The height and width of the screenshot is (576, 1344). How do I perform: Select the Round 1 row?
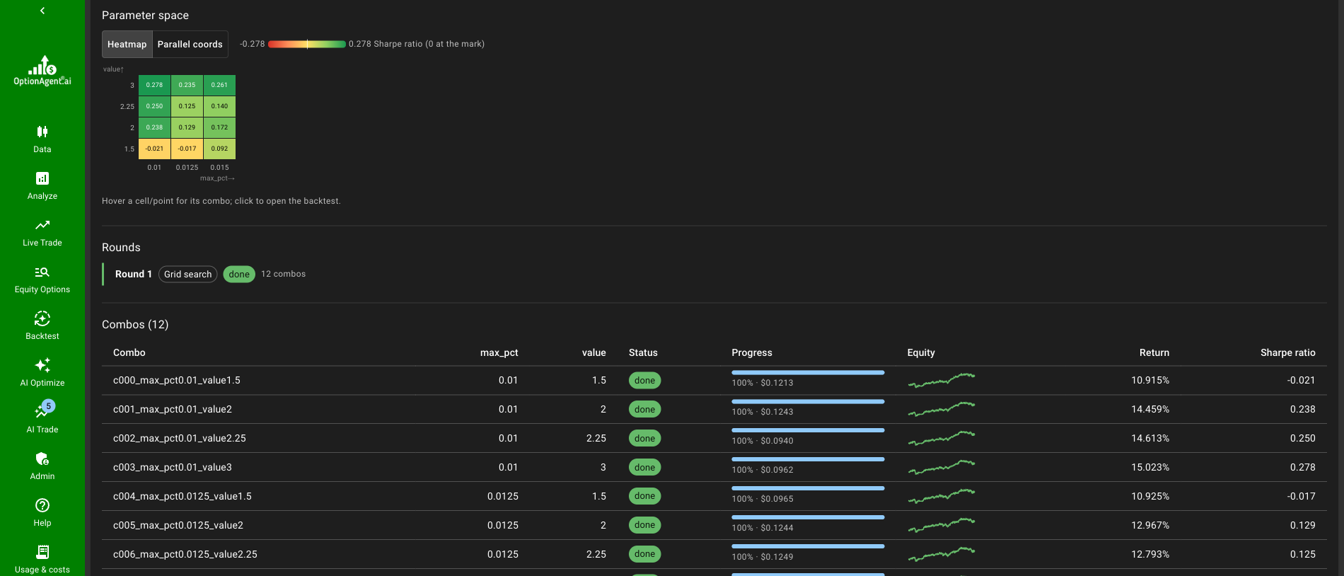(x=714, y=274)
